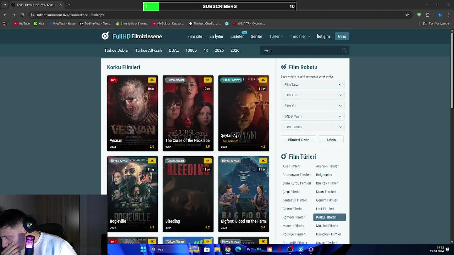Click the FullHD Filmizlesene film reel logo
Viewport: 454px width, 255px height.
(x=105, y=36)
